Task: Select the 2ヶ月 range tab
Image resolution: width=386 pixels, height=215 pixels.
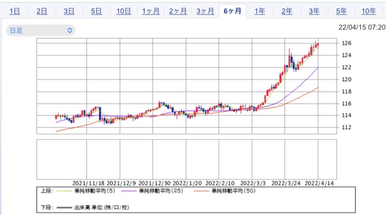Action: [x=178, y=11]
